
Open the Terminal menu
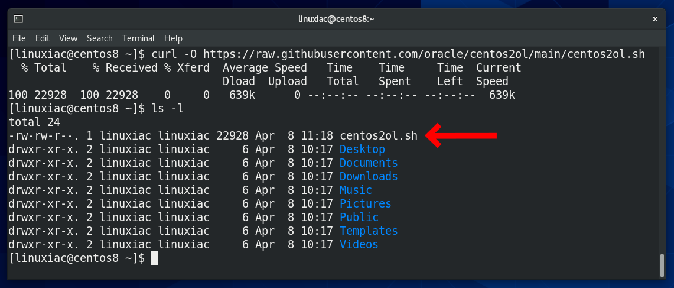tap(138, 38)
